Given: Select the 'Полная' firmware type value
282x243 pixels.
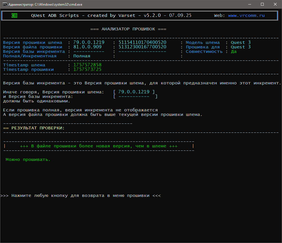Looking at the screenshot, I should (x=82, y=56).
